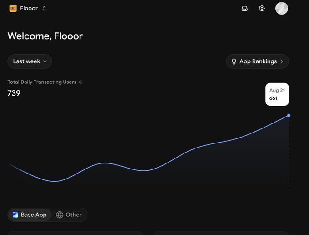Image resolution: width=309 pixels, height=235 pixels.
Task: Open settings gear icon
Action: tap(262, 9)
